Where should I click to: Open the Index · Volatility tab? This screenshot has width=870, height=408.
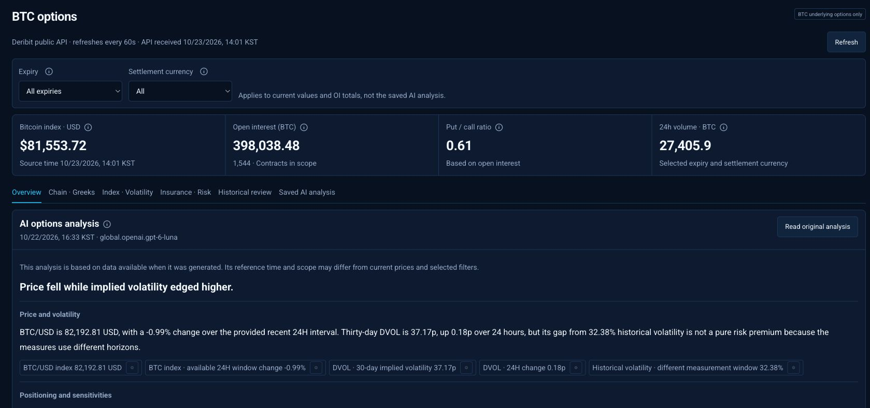pos(127,192)
